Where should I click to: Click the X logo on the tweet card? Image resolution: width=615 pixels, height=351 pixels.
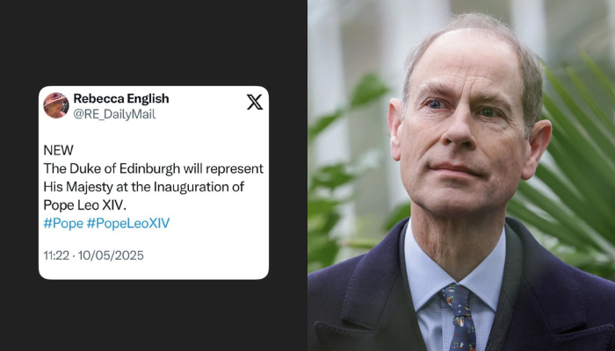pyautogui.click(x=255, y=103)
